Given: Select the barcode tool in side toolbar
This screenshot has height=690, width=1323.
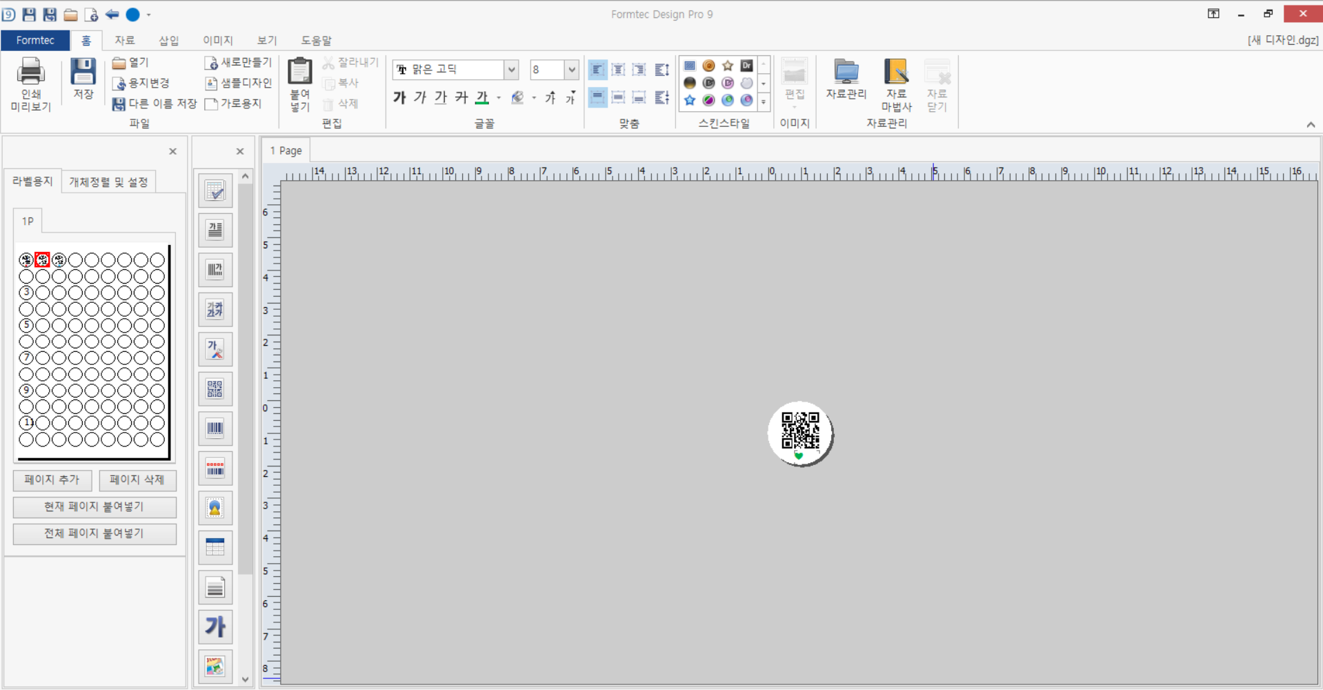Looking at the screenshot, I should 215,428.
